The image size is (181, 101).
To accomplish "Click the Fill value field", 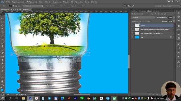I will [x=170, y=21].
